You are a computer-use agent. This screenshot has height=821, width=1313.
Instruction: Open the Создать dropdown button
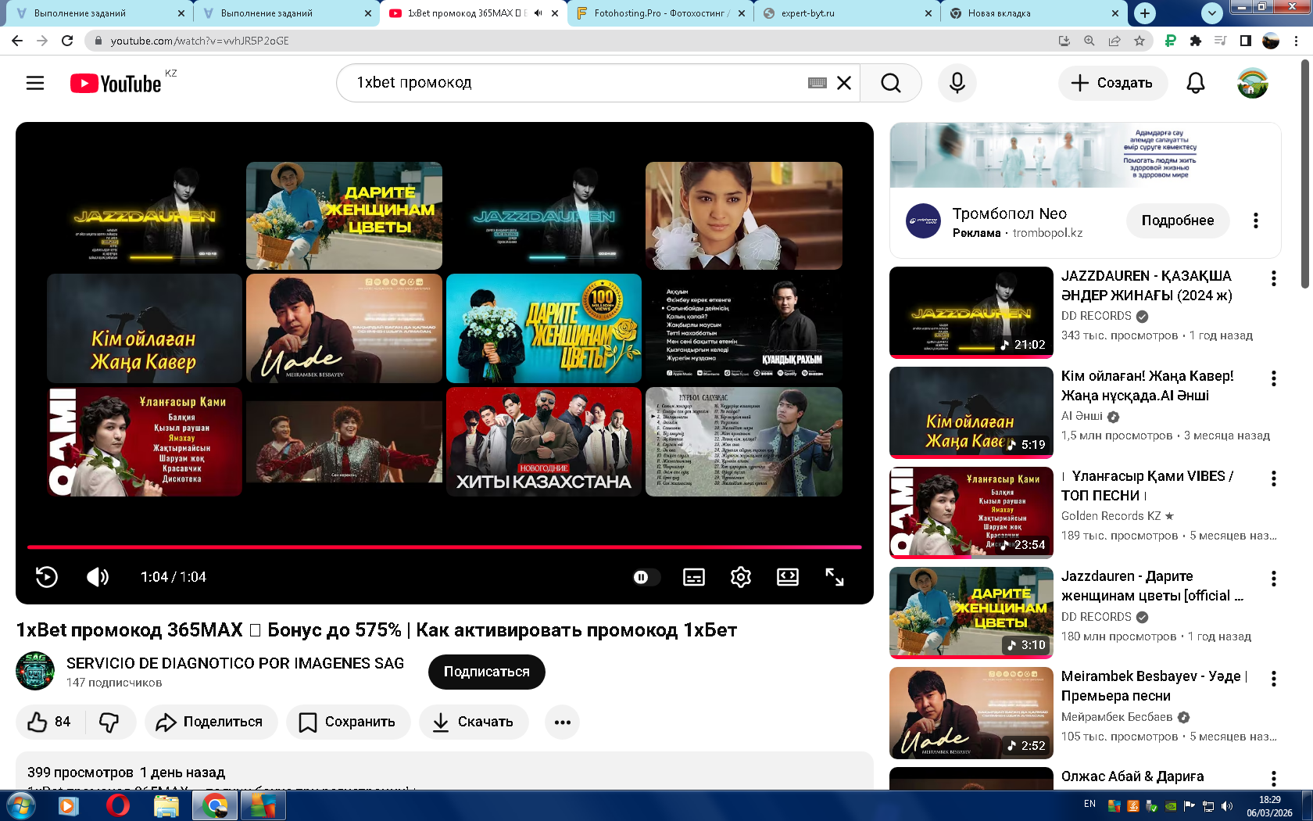pos(1113,83)
